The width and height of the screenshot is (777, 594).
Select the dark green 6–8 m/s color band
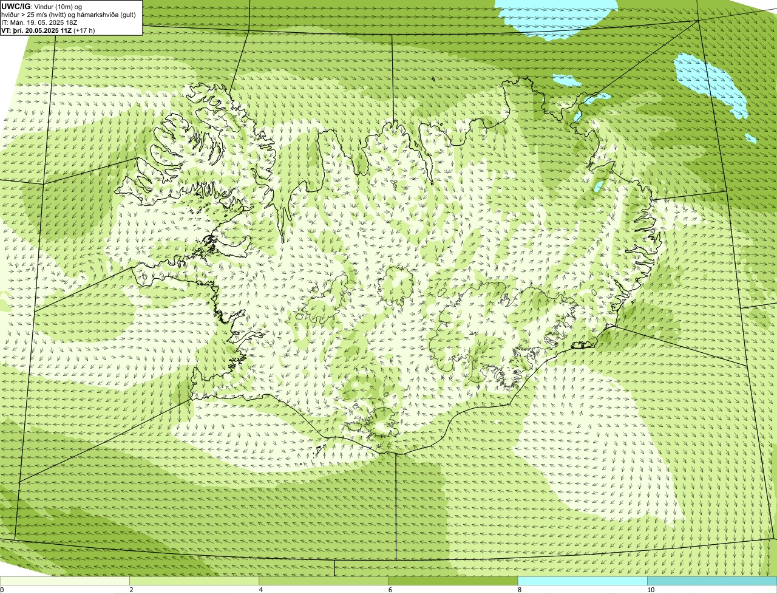tap(453, 581)
